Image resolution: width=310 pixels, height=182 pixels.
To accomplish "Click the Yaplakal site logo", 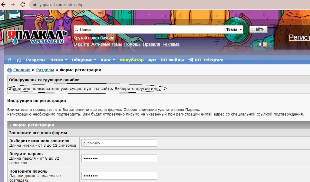I will coord(37,37).
